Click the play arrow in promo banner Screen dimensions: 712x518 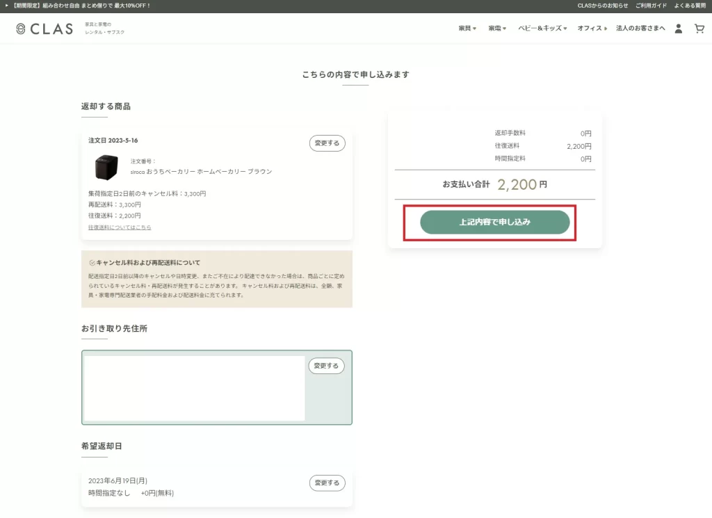pyautogui.click(x=7, y=6)
